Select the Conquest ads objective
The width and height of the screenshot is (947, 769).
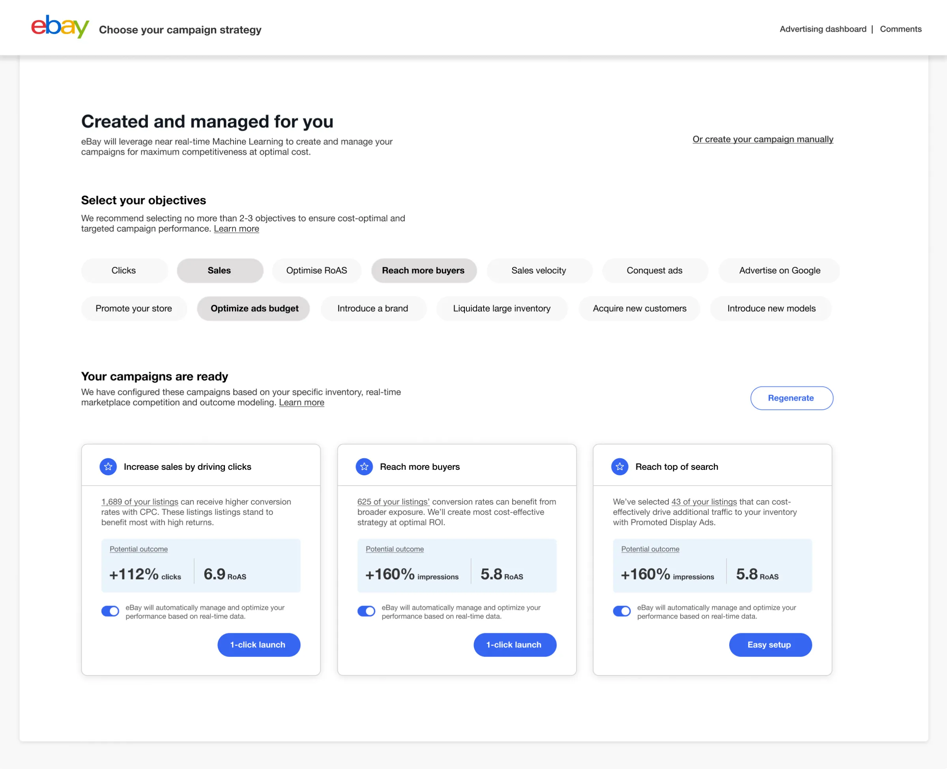(655, 271)
